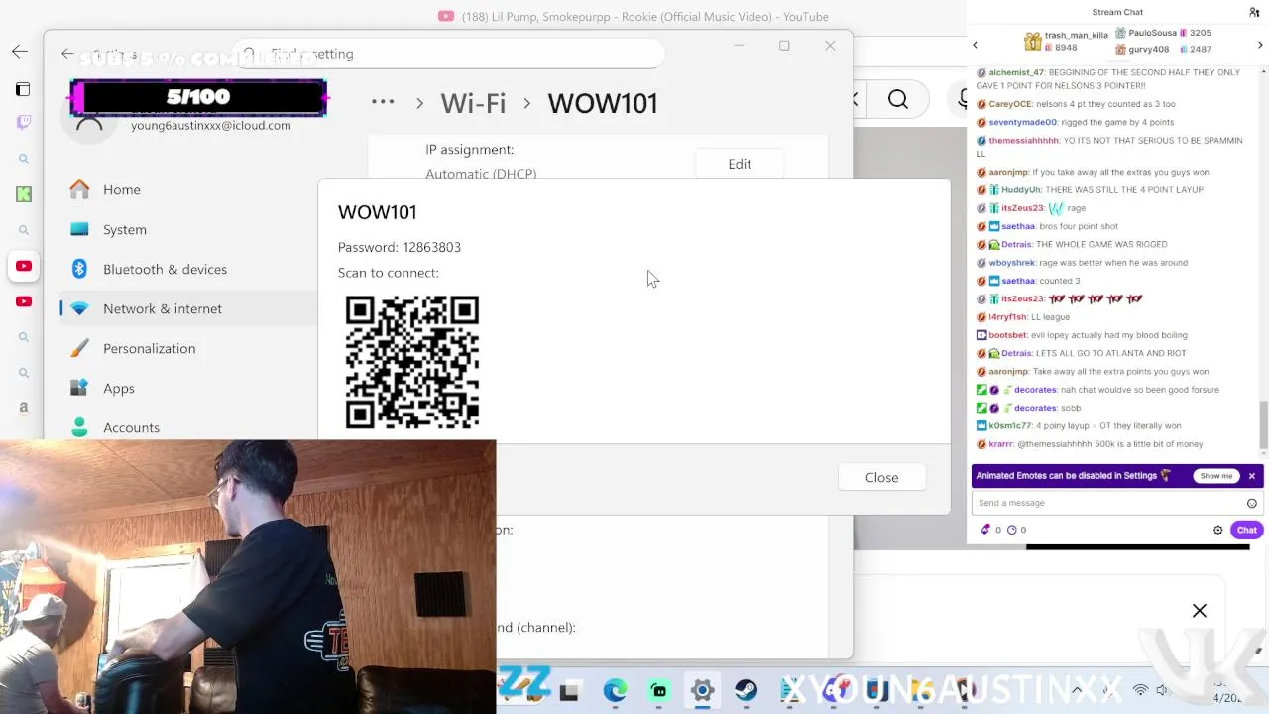Click Show me on Animated Emotes banner

(x=1216, y=476)
